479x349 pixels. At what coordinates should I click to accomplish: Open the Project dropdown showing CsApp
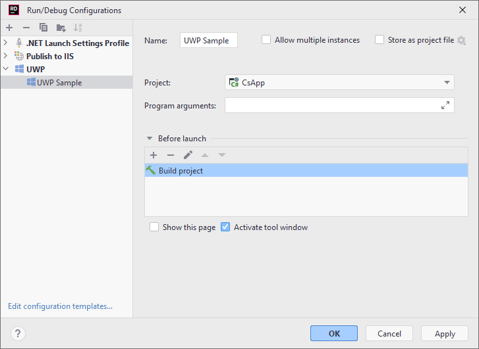pyautogui.click(x=339, y=83)
